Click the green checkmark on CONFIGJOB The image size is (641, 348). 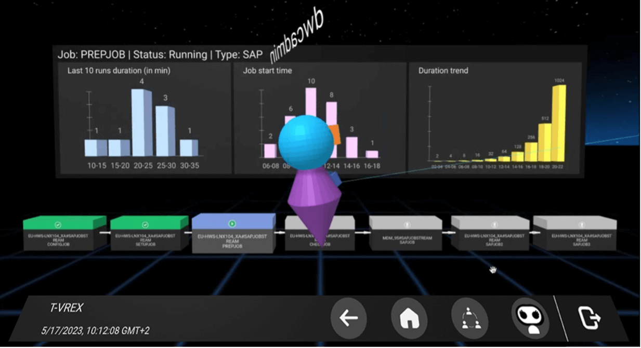click(x=58, y=225)
